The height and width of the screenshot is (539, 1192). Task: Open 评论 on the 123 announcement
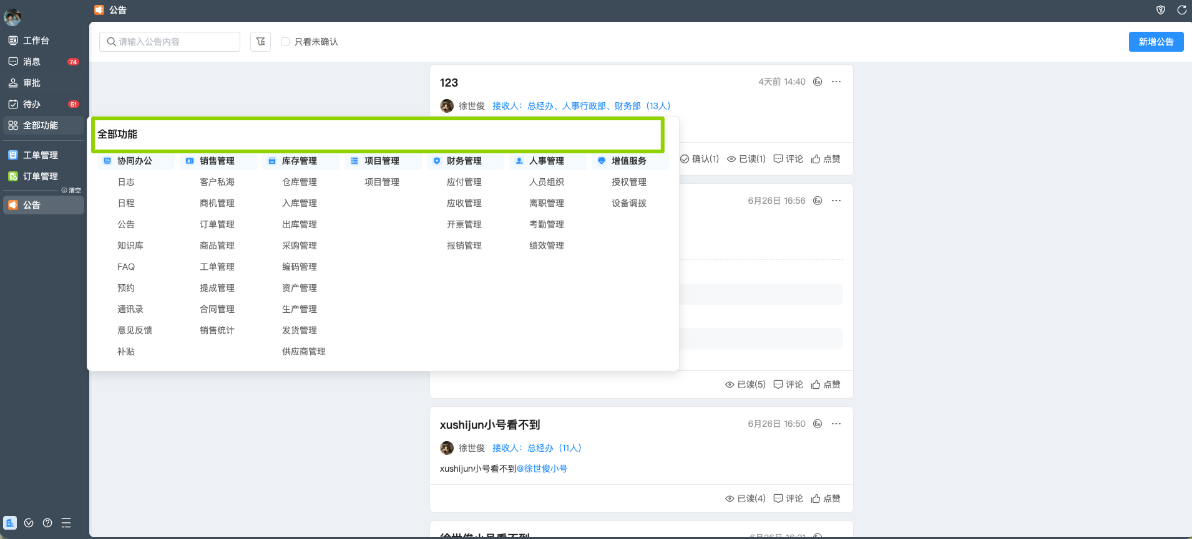(x=788, y=159)
